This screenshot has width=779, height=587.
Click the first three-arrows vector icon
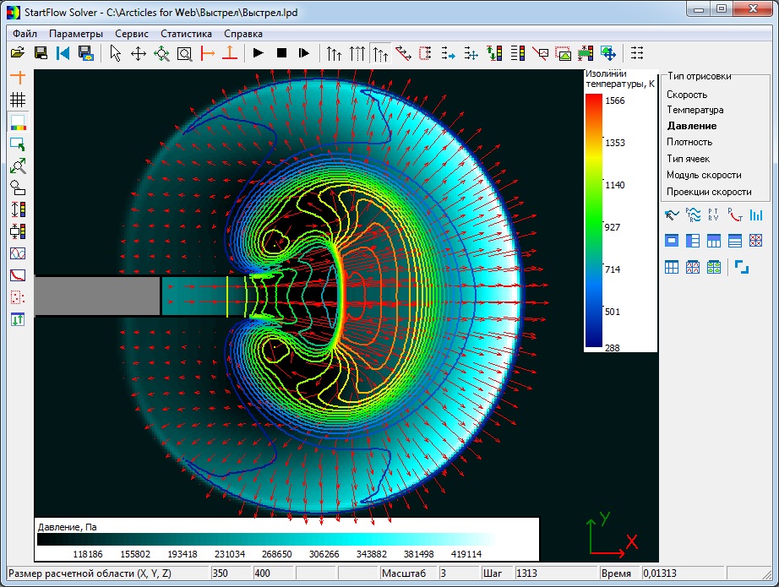(x=334, y=52)
